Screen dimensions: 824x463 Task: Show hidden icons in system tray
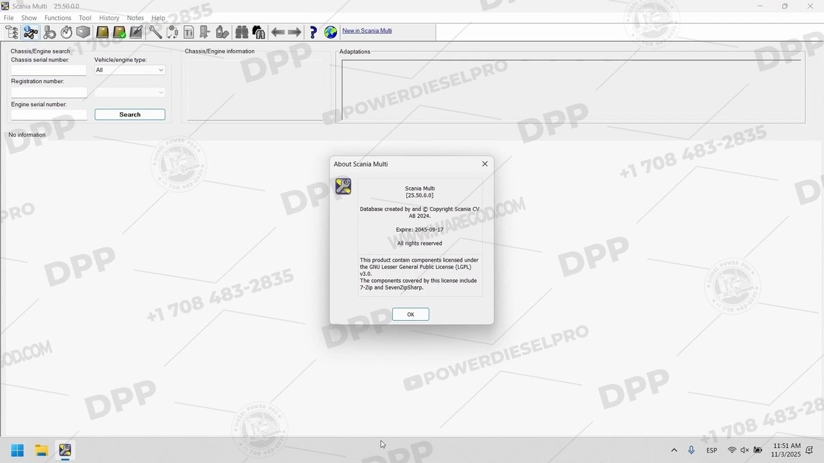pyautogui.click(x=674, y=450)
